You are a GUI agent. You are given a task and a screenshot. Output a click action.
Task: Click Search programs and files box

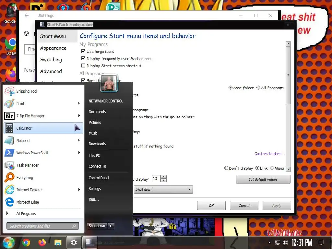point(43,226)
